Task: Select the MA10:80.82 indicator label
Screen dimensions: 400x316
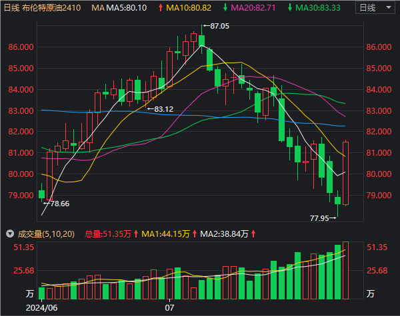Action: 189,8
